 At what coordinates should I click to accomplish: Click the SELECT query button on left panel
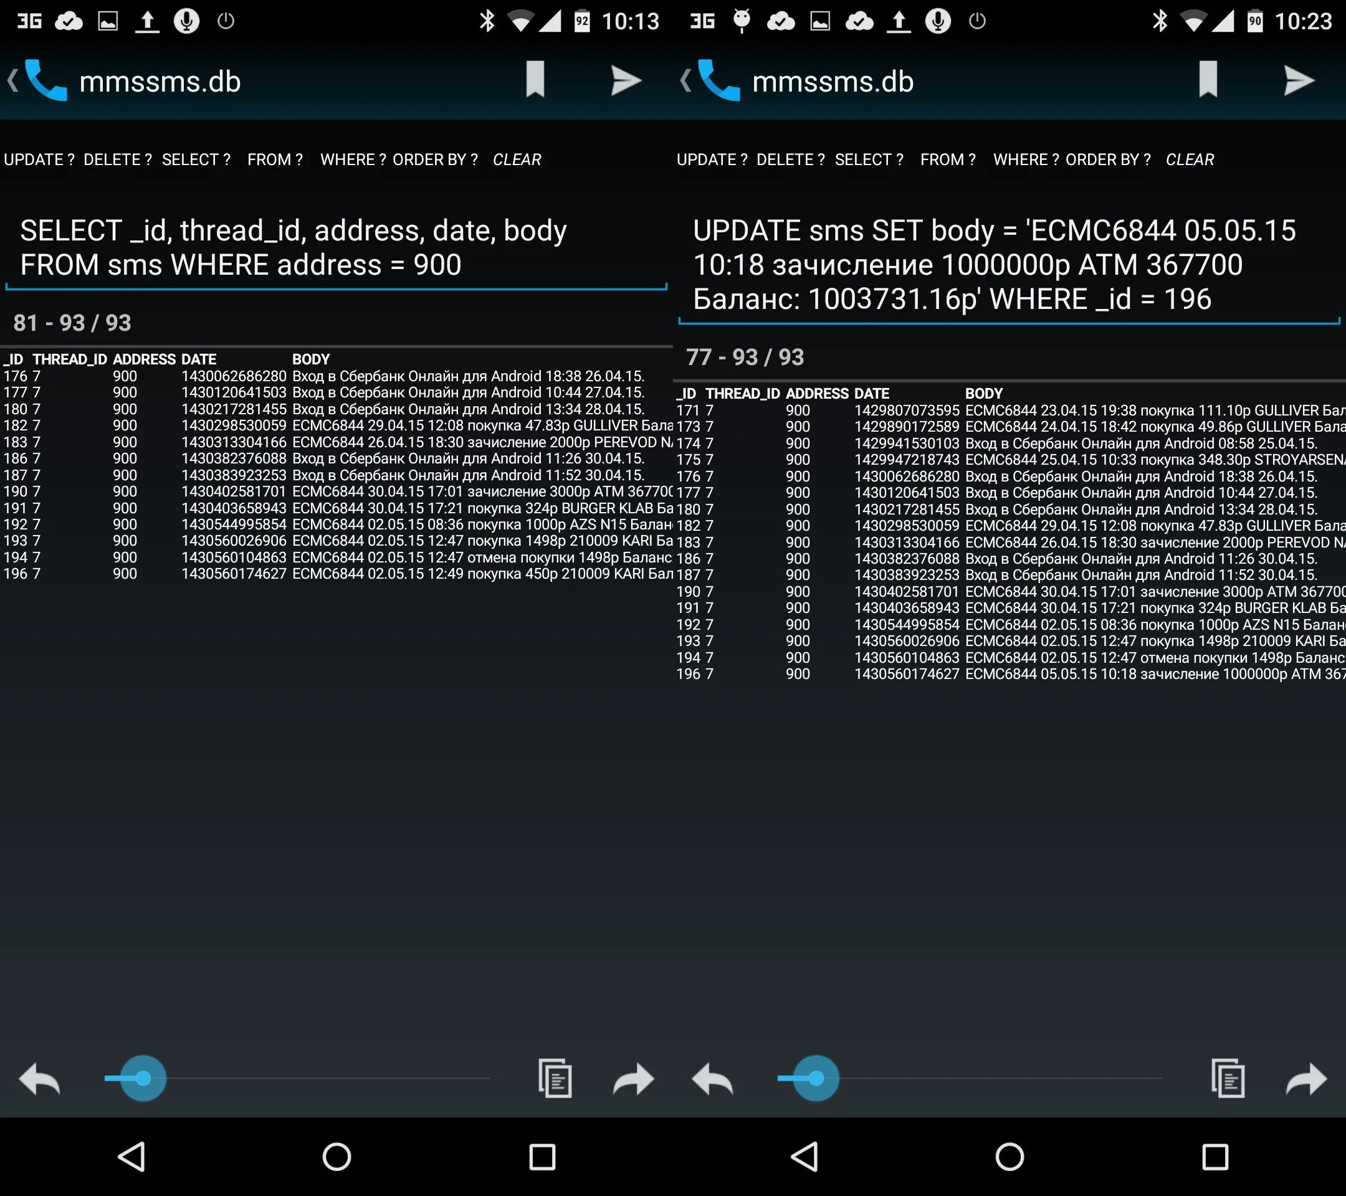tap(195, 159)
